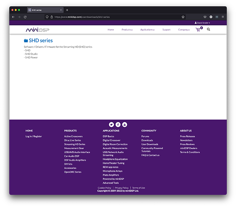This screenshot has height=207, width=236.
Task: Open Acoustic Measurements footer link
Action: [115, 148]
